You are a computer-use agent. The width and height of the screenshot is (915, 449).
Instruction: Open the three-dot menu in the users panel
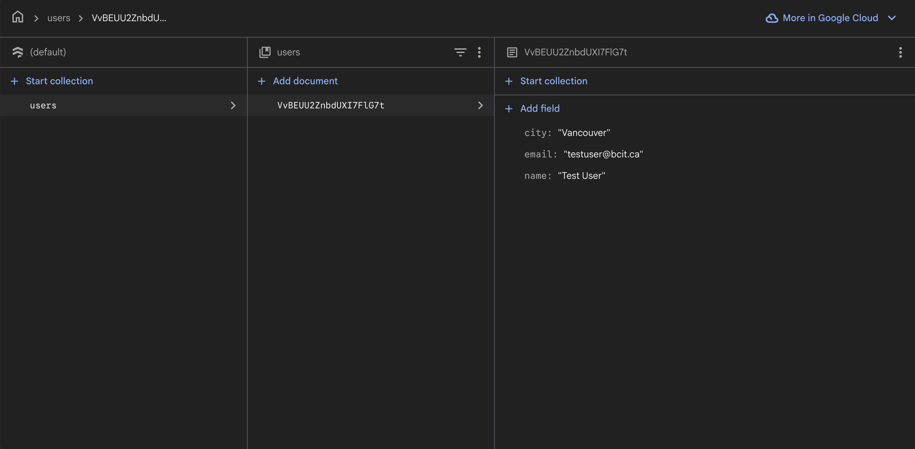(x=479, y=52)
